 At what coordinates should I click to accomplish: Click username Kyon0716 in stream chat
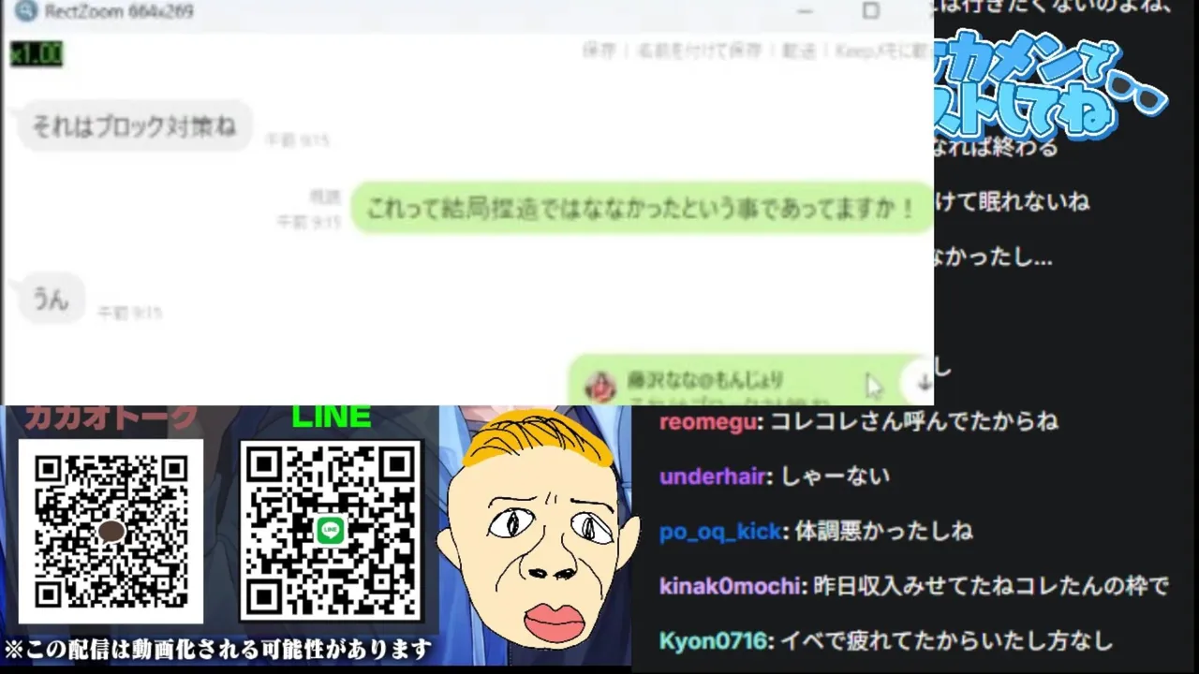click(714, 641)
